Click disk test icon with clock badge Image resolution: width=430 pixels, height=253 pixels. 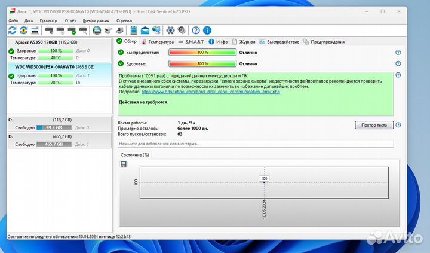[60, 31]
